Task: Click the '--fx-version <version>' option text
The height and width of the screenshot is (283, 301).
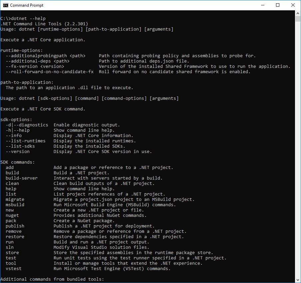Action: pyautogui.click(x=35, y=66)
